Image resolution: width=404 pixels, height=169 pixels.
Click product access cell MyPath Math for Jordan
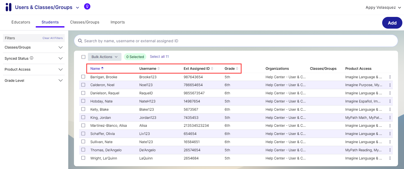click(x=364, y=118)
